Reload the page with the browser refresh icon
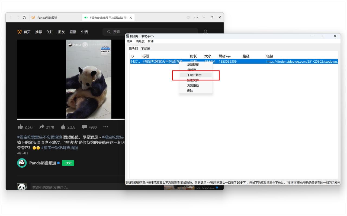The height and width of the screenshot is (216, 347). click(24, 17)
